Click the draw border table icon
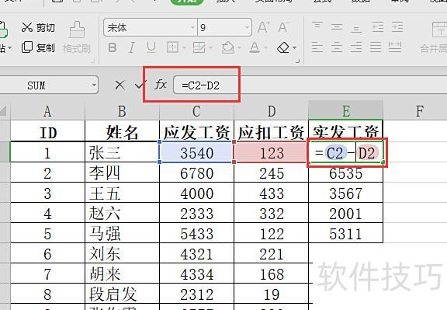 (x=199, y=47)
